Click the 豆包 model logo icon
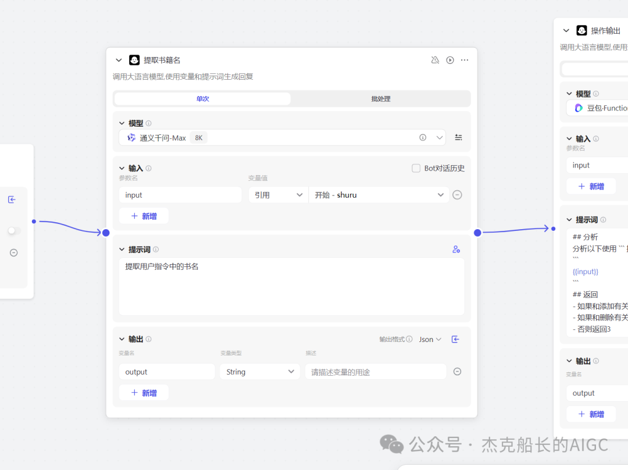Screen dimensions: 628x470 click(x=579, y=108)
